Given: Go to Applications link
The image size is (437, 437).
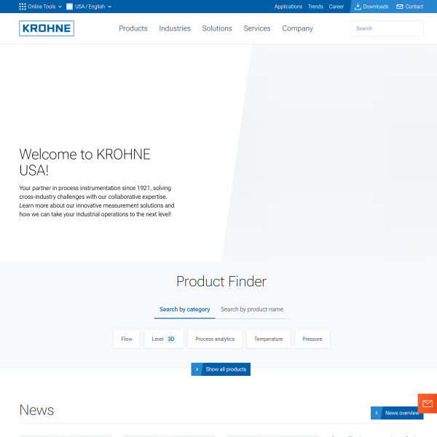Looking at the screenshot, I should tap(288, 7).
